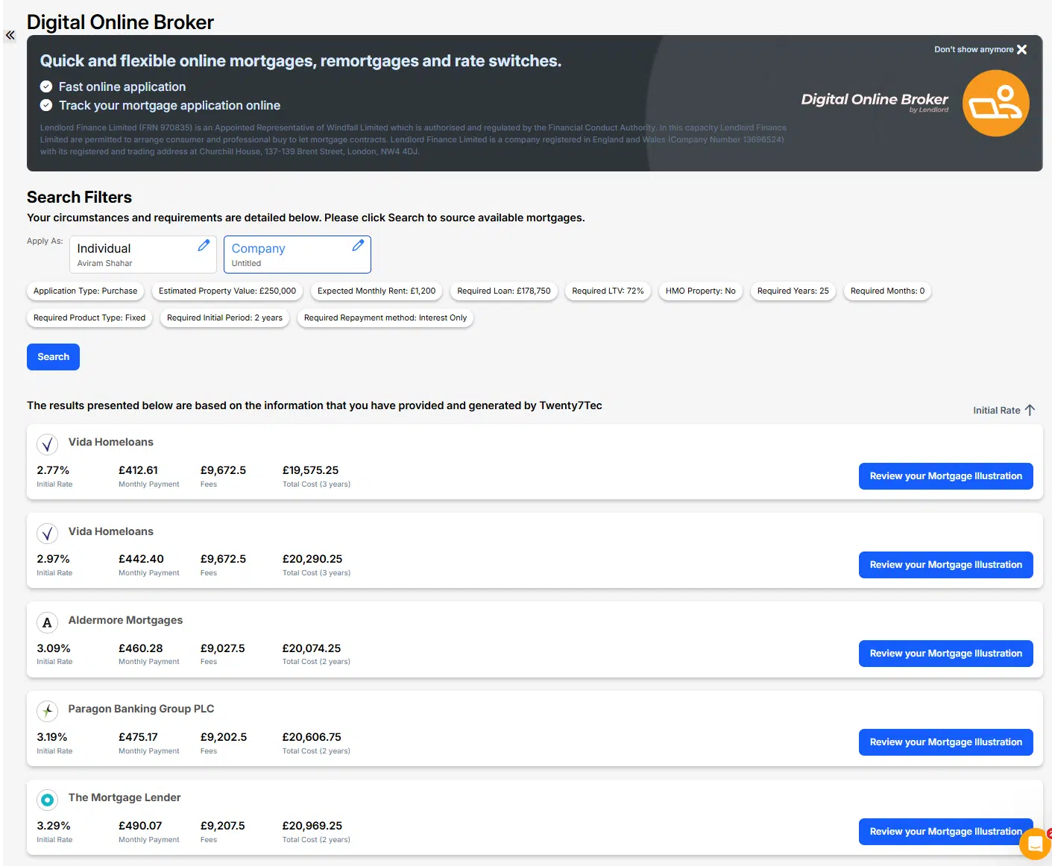Click first Vida Homeloans 2.77% lender logo
The image size is (1052, 866).
click(x=48, y=445)
